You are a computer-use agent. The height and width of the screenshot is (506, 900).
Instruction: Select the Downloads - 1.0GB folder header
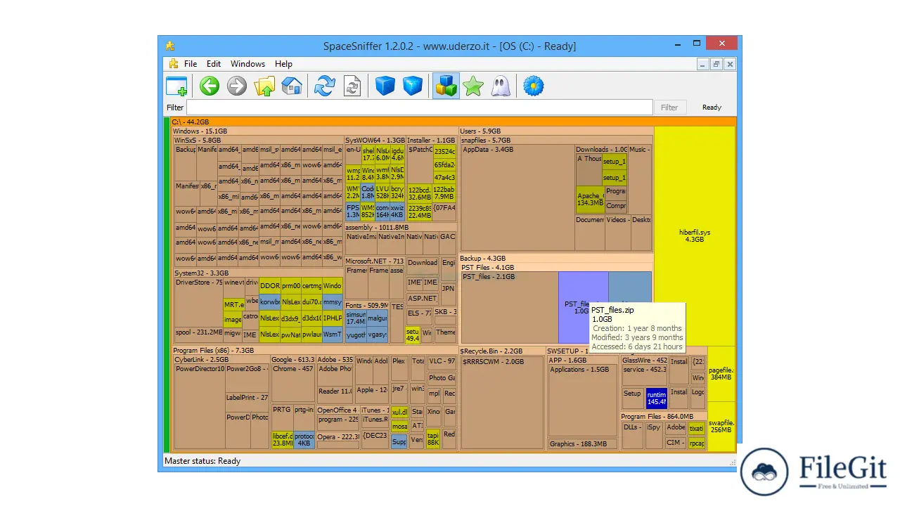[x=601, y=150]
